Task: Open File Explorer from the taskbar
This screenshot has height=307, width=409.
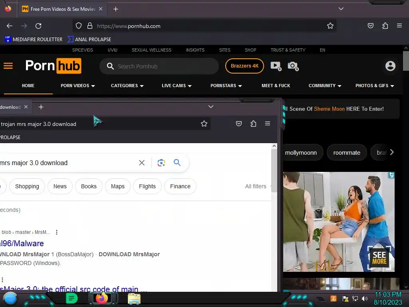Action: tap(134, 299)
